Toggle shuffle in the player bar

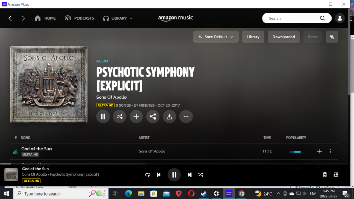pos(201,175)
